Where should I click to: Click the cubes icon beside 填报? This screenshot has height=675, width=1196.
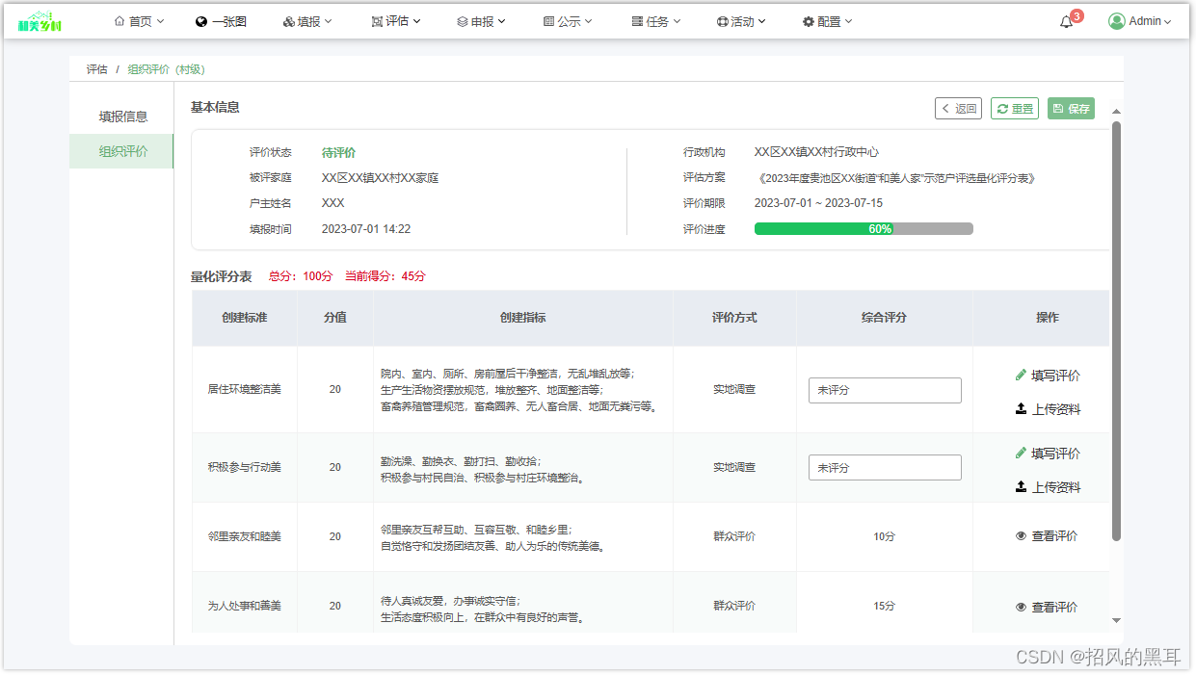click(289, 21)
